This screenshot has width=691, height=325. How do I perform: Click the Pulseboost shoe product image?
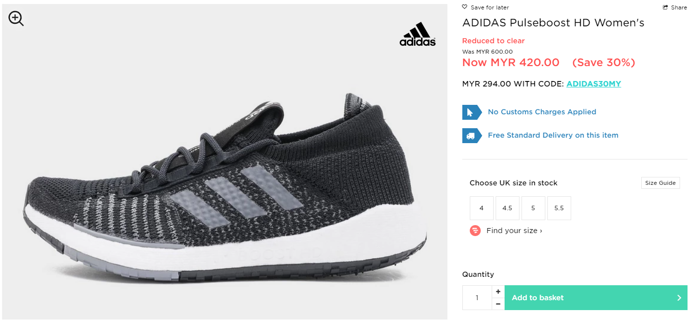tap(225, 189)
